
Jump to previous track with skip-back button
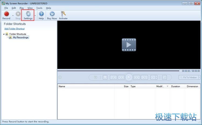point(113,77)
